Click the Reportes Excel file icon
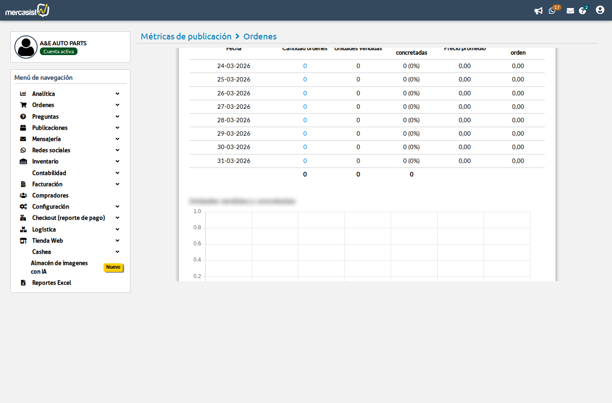The height and width of the screenshot is (403, 612). (23, 283)
